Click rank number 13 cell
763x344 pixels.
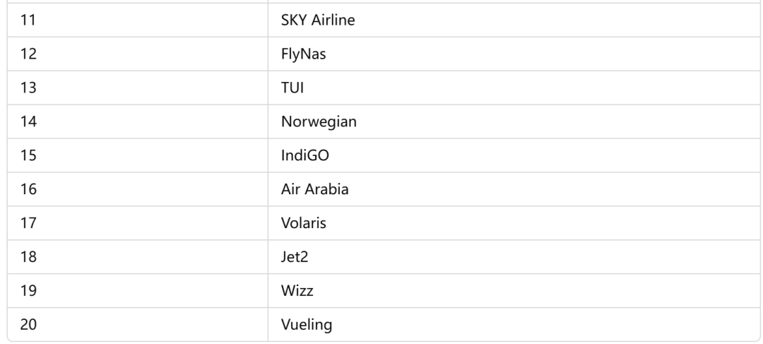click(x=138, y=88)
